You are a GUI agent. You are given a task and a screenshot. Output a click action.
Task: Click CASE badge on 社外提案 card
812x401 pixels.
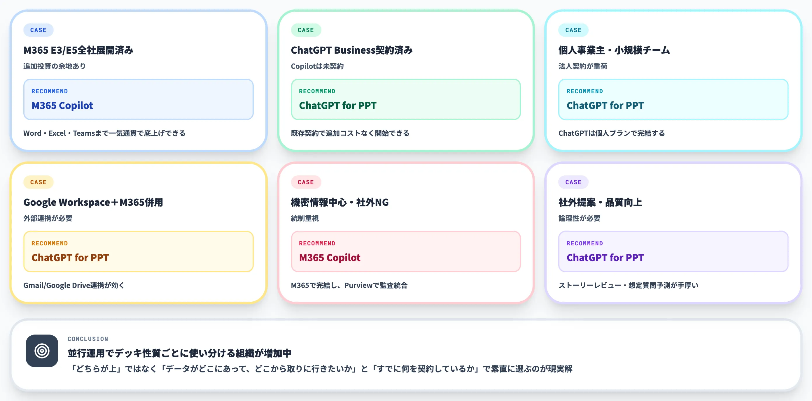pos(573,182)
